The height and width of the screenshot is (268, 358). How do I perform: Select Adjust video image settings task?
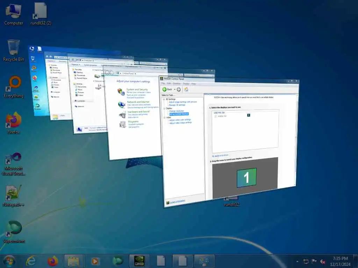click(180, 123)
